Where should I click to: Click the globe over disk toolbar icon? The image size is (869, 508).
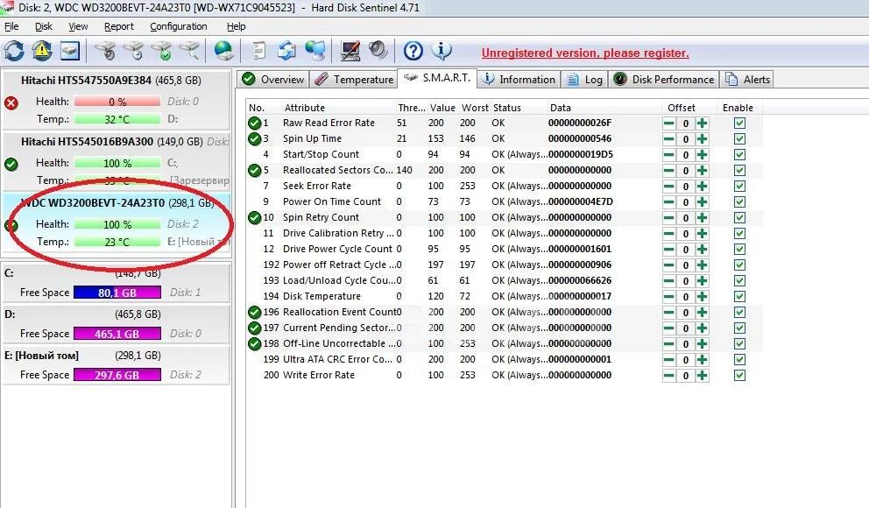[x=223, y=51]
